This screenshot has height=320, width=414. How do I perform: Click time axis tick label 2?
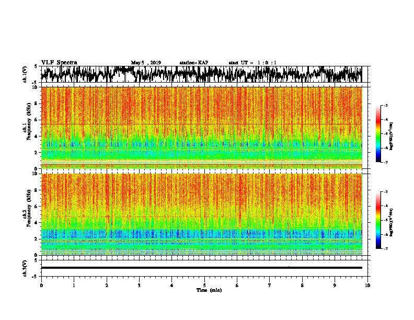pos(107,285)
